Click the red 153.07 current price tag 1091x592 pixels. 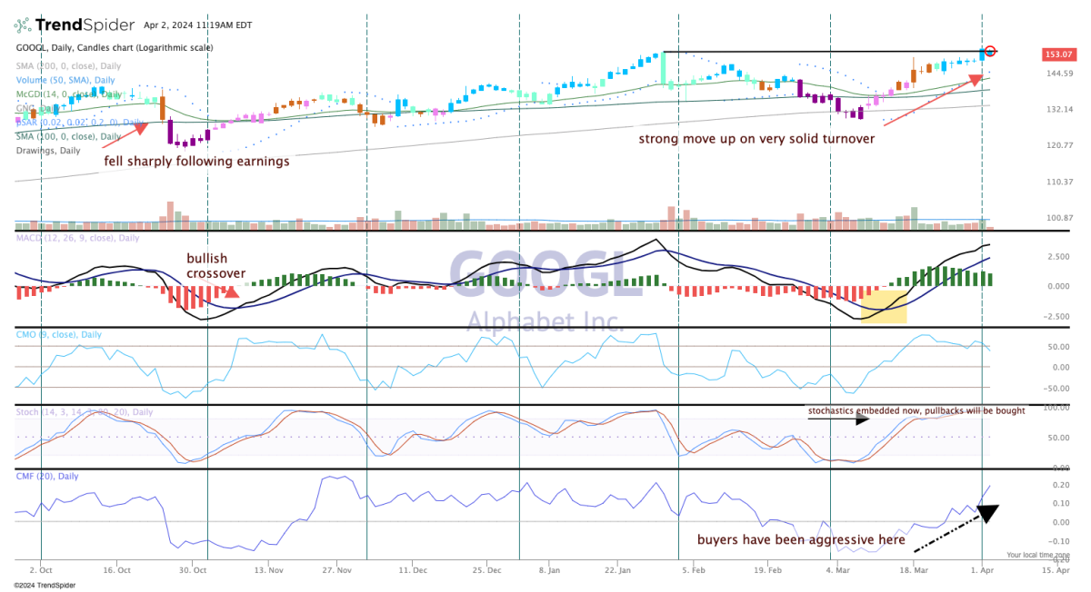point(1057,54)
